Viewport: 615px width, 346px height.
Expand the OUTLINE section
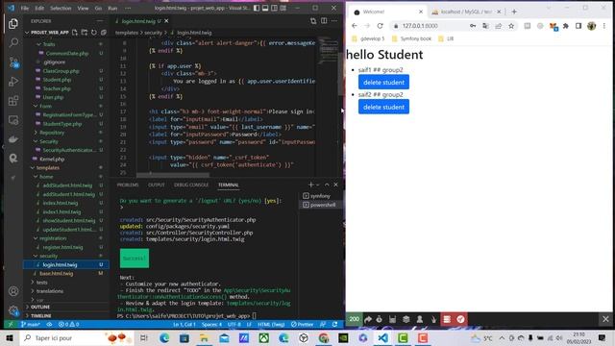(40, 307)
